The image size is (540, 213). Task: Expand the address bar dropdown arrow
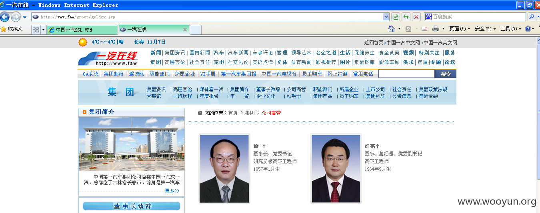tap(386, 17)
